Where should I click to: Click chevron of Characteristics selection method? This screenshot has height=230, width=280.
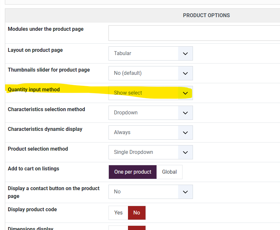tap(185, 113)
